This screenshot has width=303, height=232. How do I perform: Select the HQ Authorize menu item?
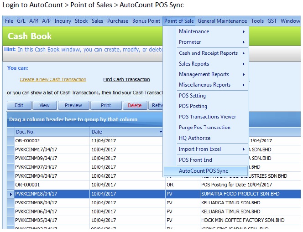[x=194, y=138]
